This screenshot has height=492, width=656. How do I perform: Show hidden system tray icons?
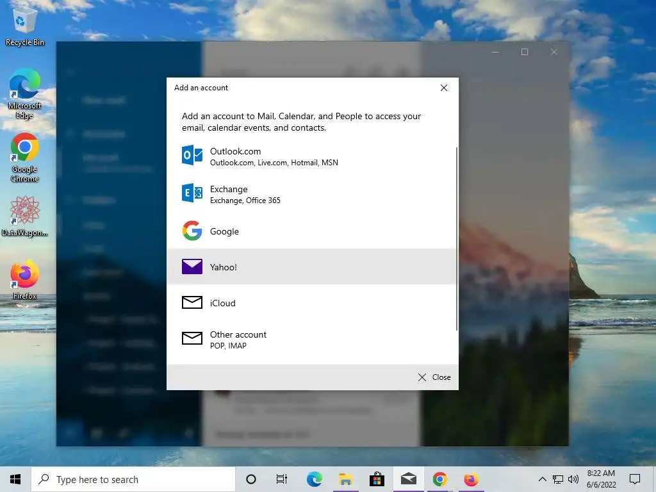tap(542, 479)
